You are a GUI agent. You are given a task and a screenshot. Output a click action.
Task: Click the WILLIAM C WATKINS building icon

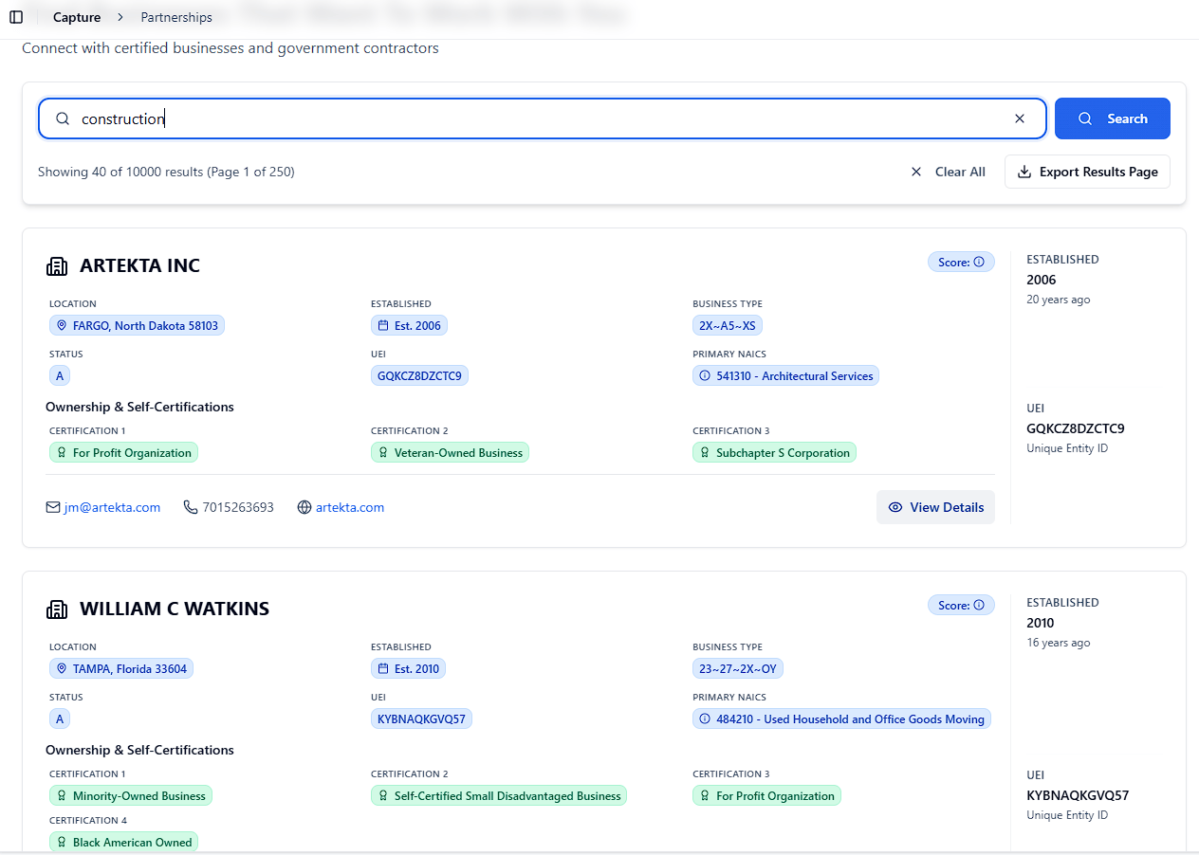coord(57,609)
